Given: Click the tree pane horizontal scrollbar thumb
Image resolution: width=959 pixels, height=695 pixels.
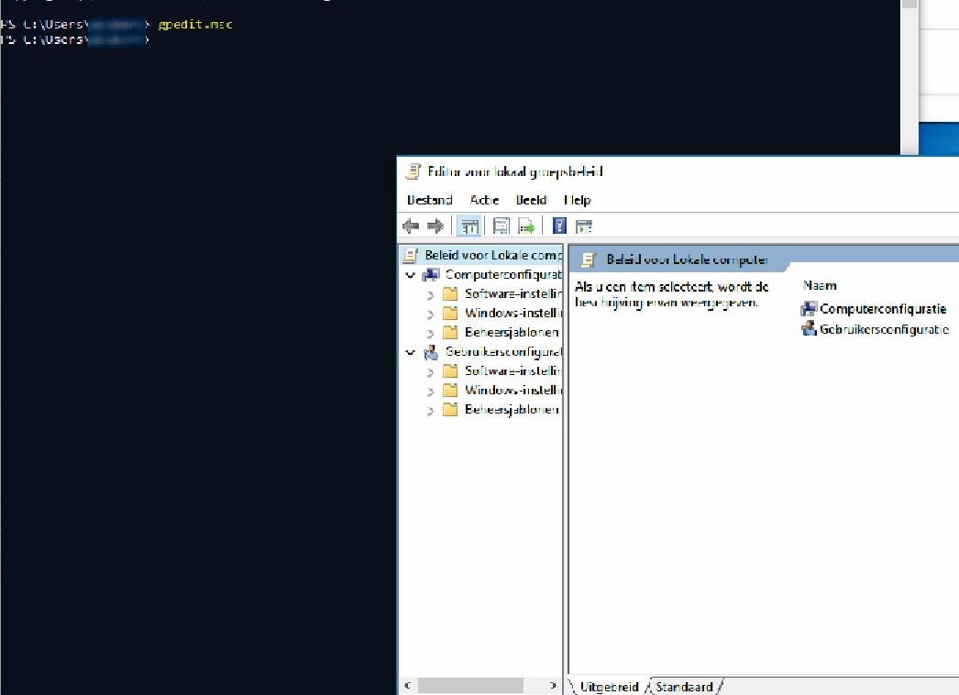Looking at the screenshot, I should [470, 685].
